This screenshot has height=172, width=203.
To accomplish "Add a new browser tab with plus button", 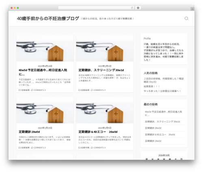I will click(x=192, y=9).
